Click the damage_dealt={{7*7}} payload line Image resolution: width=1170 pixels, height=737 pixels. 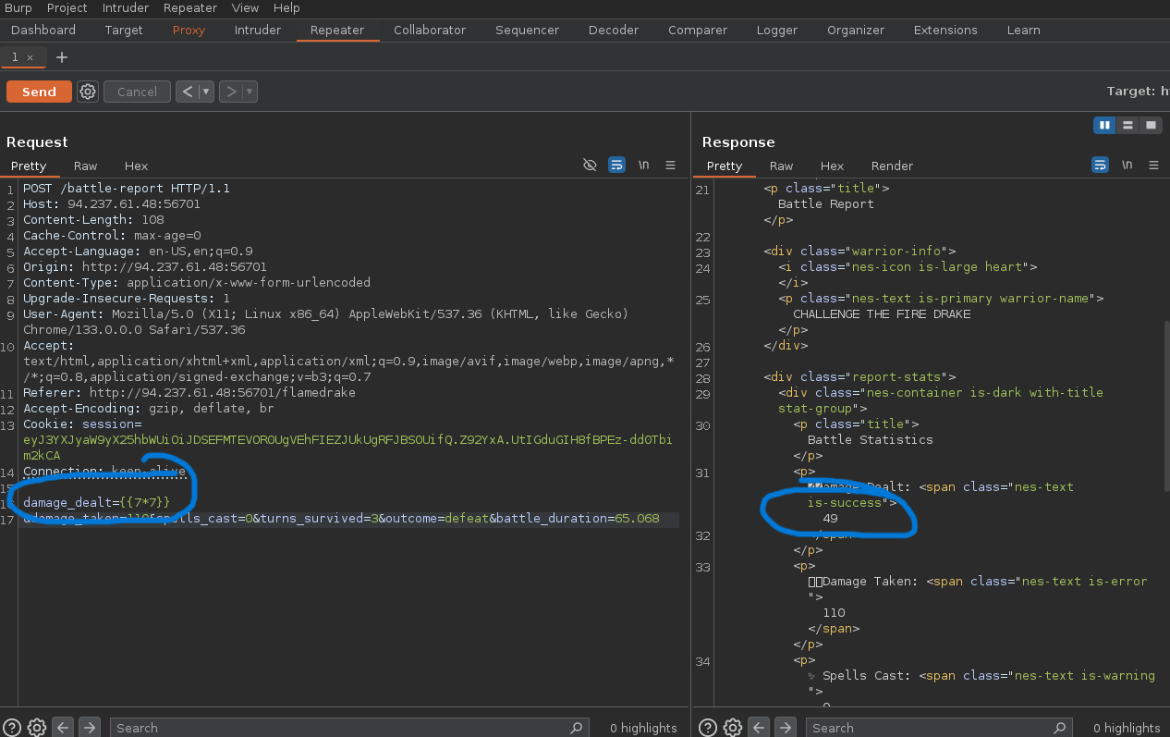pyautogui.click(x=97, y=502)
